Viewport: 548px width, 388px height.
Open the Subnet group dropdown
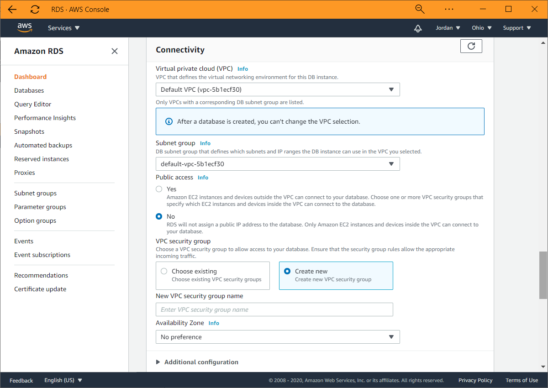[278, 164]
